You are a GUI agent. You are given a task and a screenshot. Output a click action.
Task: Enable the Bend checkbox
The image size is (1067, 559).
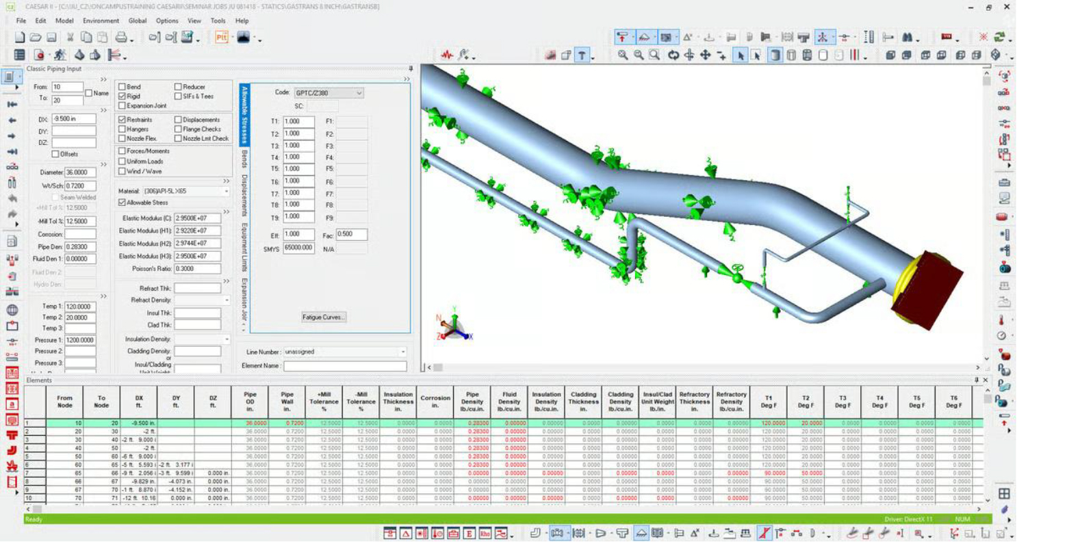tap(122, 87)
